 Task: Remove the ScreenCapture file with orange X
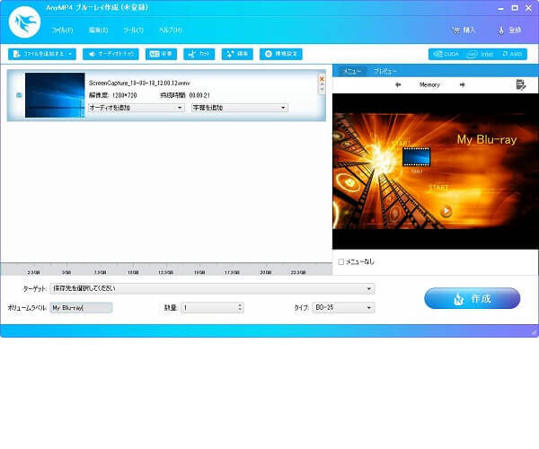322,79
